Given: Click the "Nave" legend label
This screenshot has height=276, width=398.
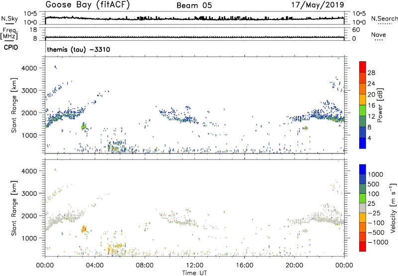Looking at the screenshot, I should click(379, 34).
